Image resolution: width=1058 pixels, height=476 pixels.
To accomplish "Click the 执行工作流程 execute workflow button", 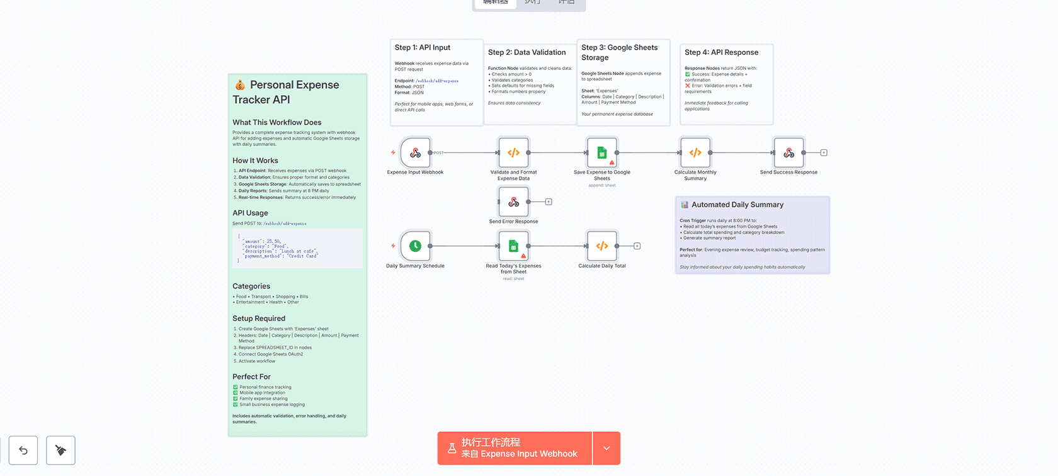I will click(x=515, y=448).
